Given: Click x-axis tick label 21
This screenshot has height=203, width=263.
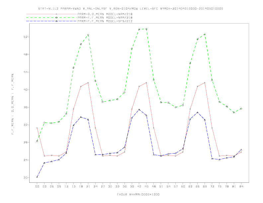Looking at the screenshot, I should [88, 186].
